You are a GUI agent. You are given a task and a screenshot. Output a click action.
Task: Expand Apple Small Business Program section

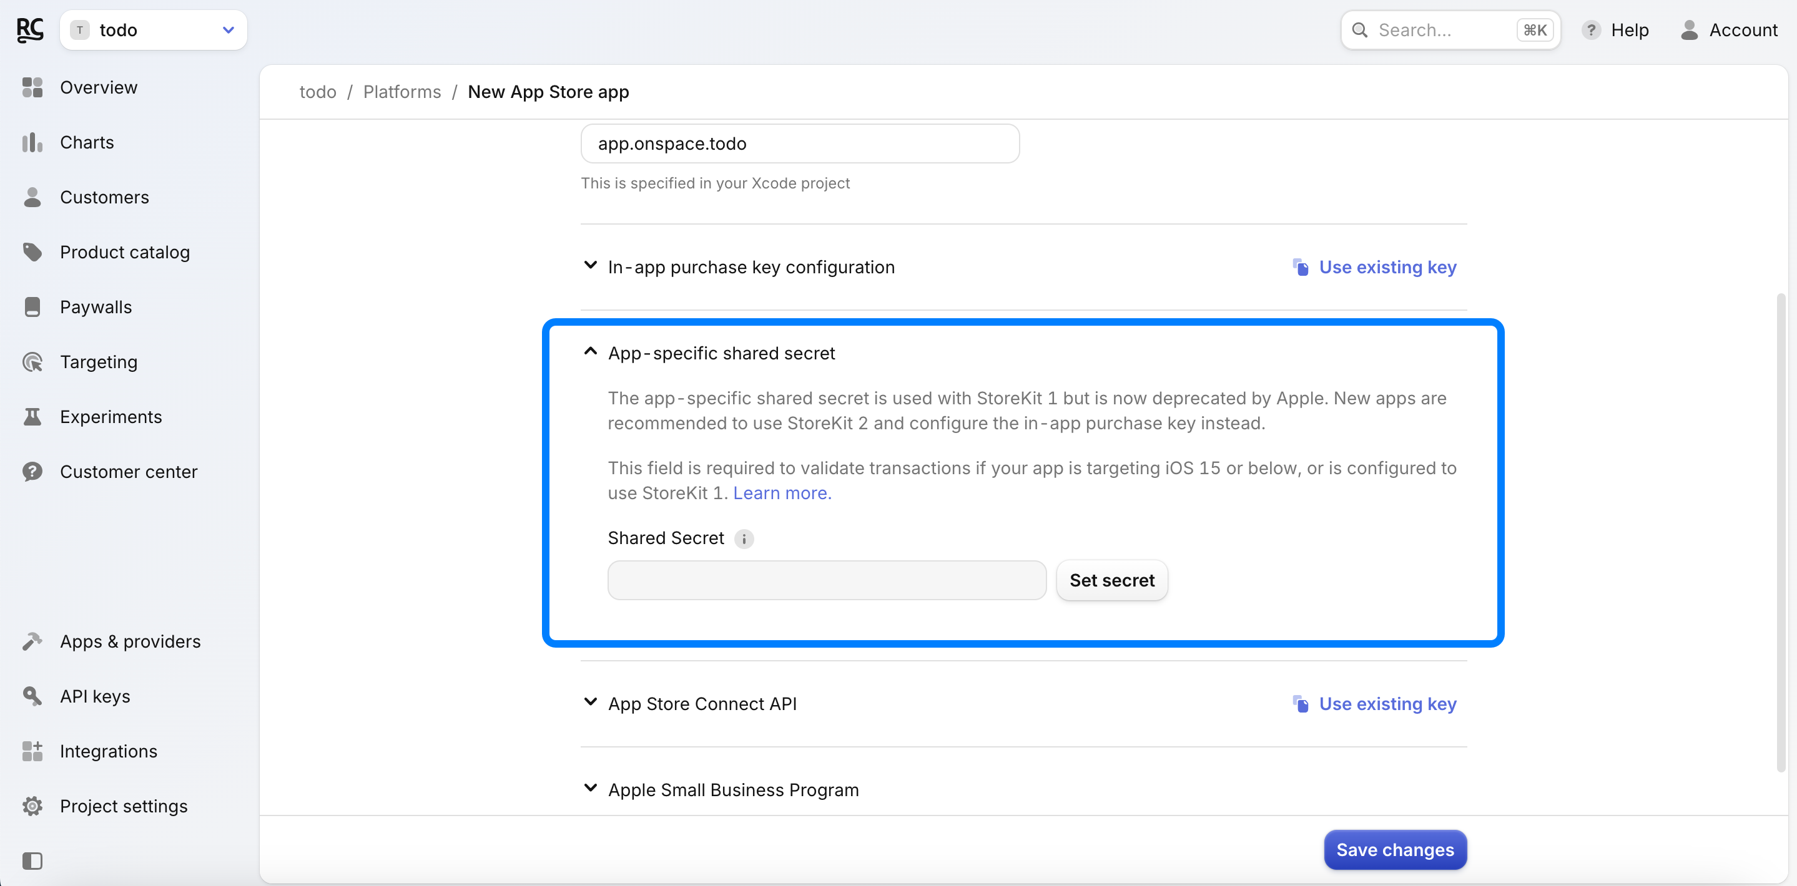coord(732,790)
